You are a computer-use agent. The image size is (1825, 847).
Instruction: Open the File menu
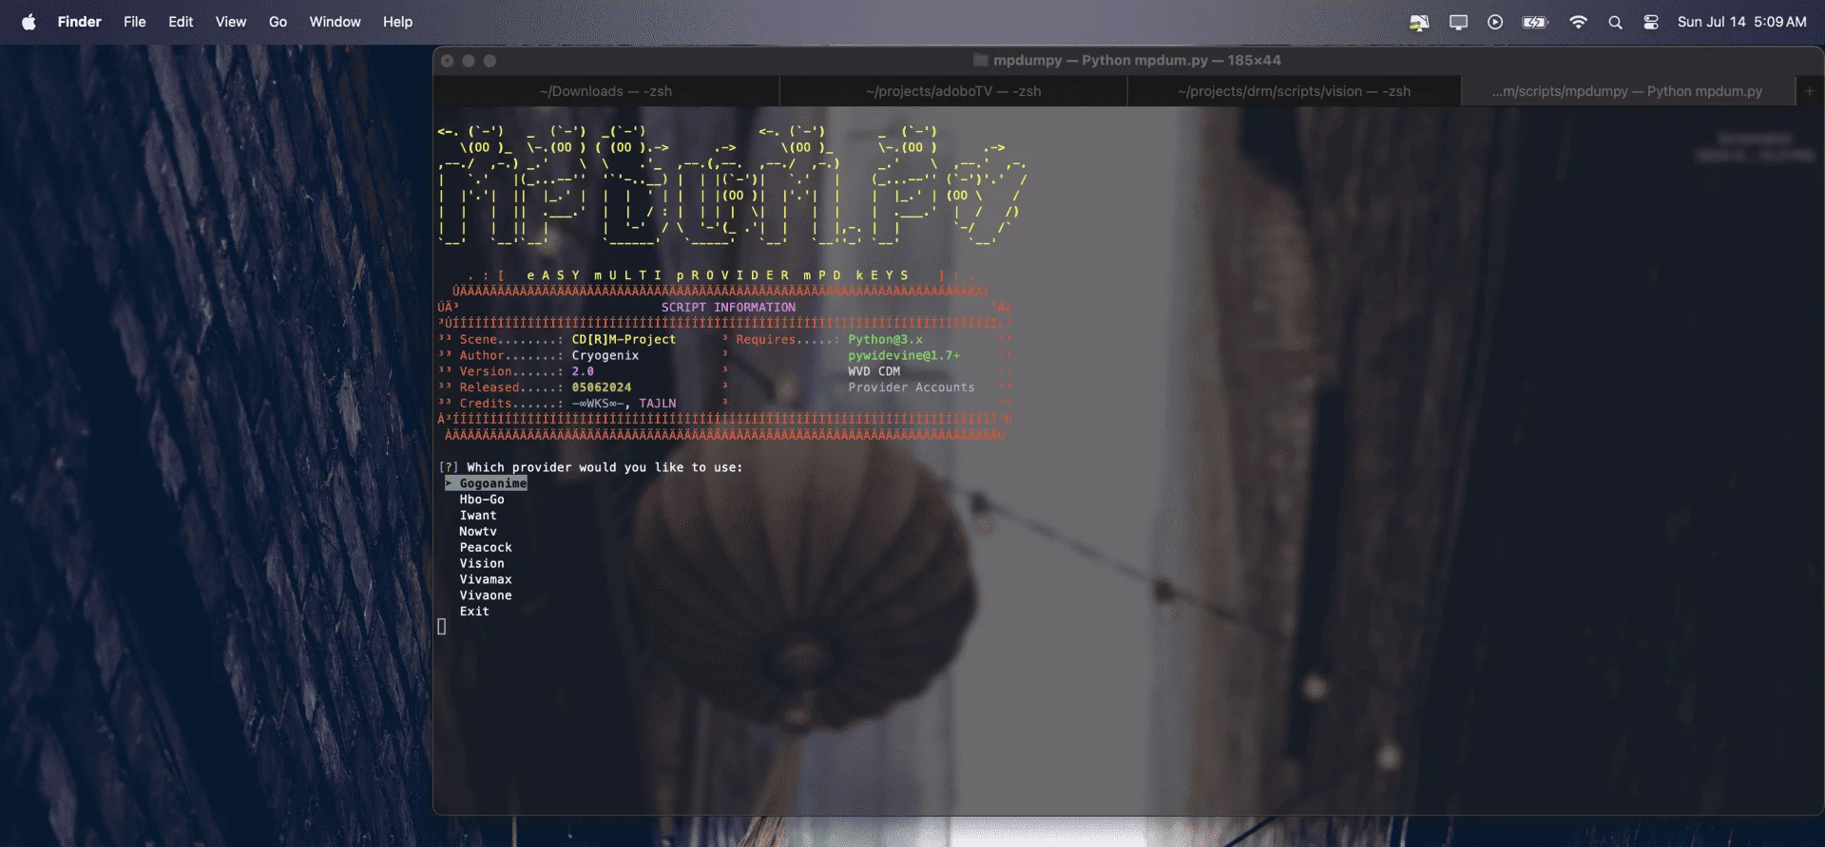135,22
